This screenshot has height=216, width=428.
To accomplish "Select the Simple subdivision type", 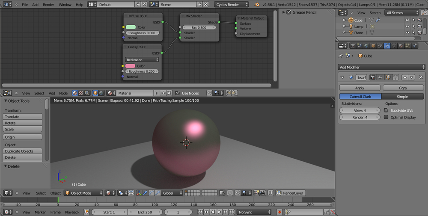I will click(x=402, y=97).
